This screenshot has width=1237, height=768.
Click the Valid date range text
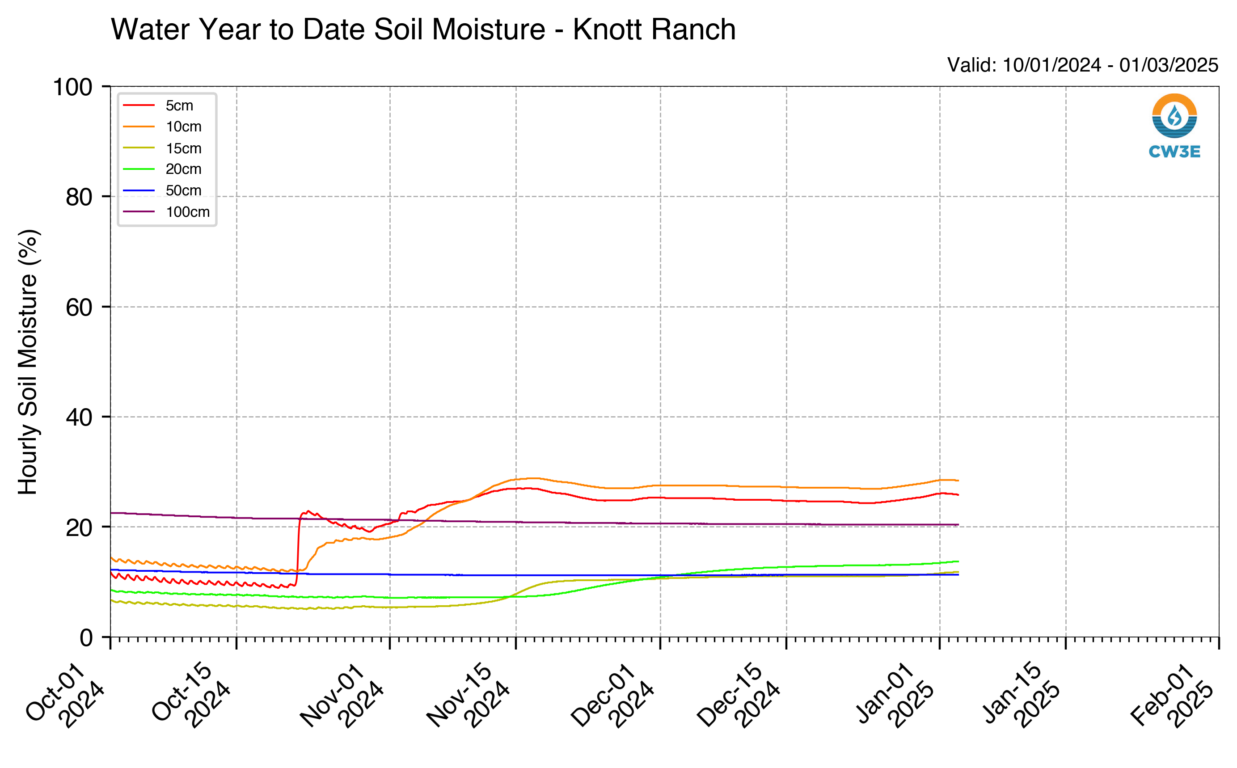[x=1083, y=65]
